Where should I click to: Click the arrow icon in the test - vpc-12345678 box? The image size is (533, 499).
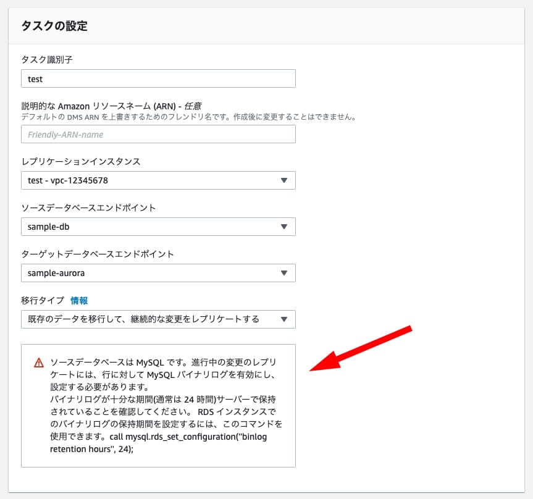tap(284, 180)
